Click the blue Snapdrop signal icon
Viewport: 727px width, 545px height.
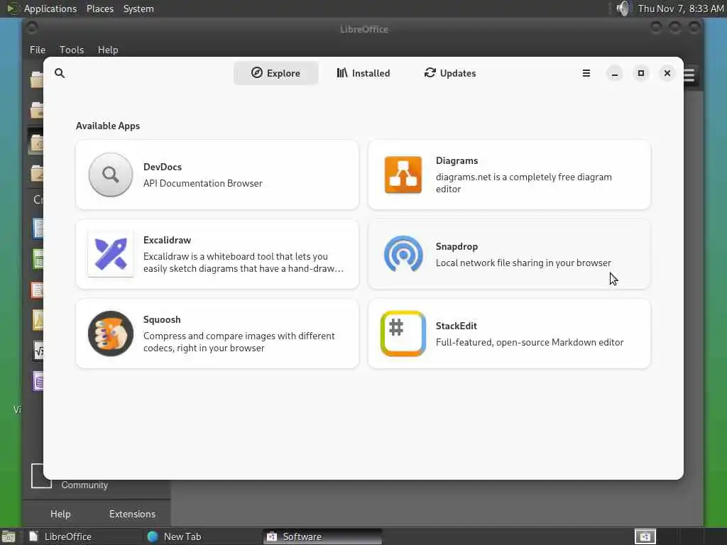point(403,254)
